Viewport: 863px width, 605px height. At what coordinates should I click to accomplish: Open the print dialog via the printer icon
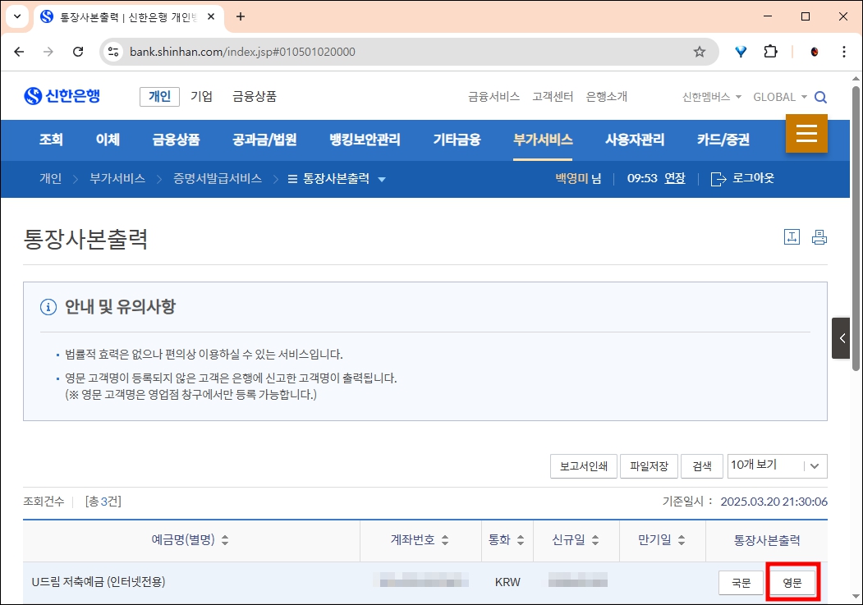coord(819,236)
